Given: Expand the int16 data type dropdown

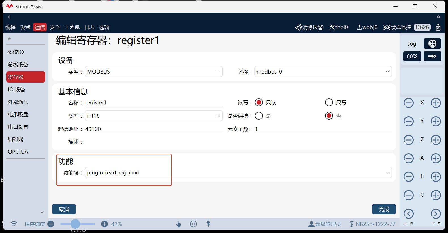Looking at the screenshot, I should tap(154, 116).
